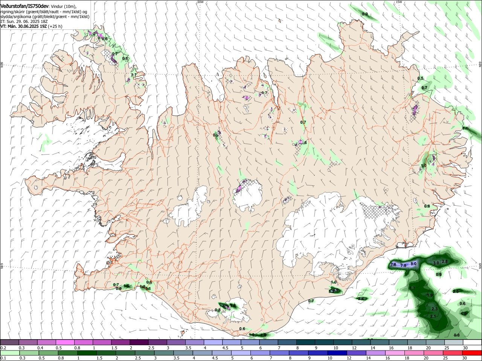Select the white swatch ending the purple scale
This screenshot has width=482, height=361.
pos(472,343)
